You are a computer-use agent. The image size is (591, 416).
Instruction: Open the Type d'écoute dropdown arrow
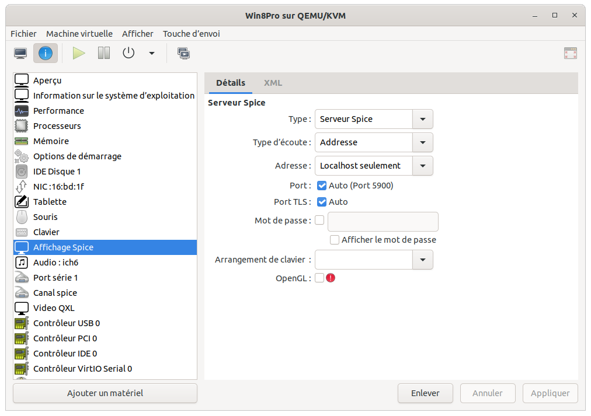click(x=423, y=142)
